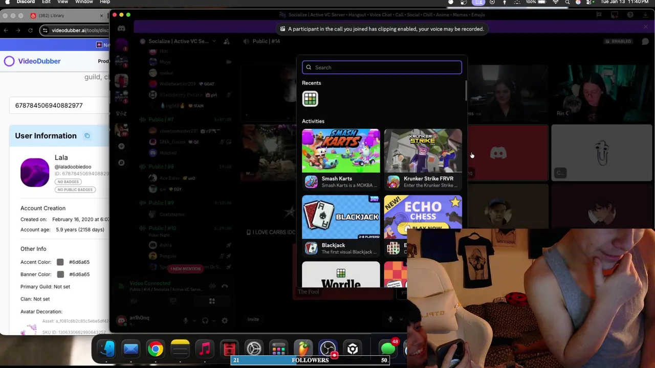Open Spotlight search in menu bar

coord(567,2)
